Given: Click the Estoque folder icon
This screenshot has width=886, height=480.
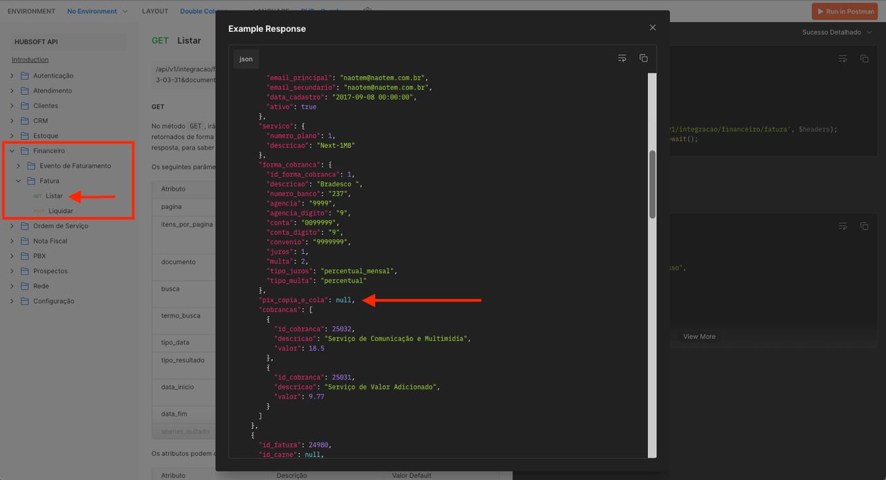Looking at the screenshot, I should tap(25, 136).
